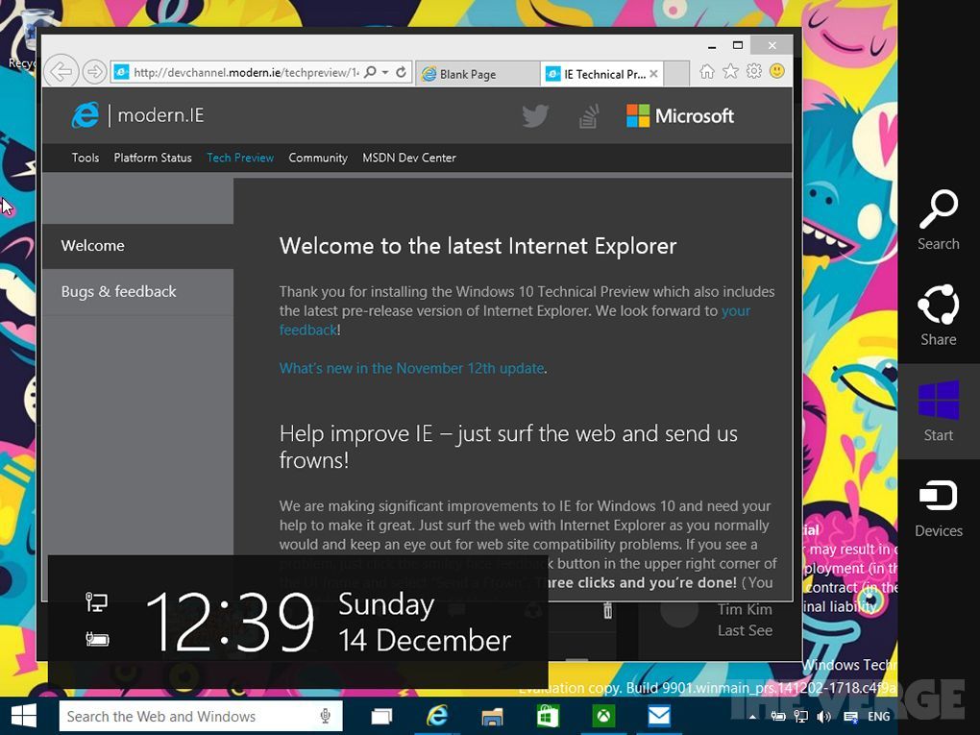Open the Search charm
Screen dimensions: 980x735
[x=938, y=220]
